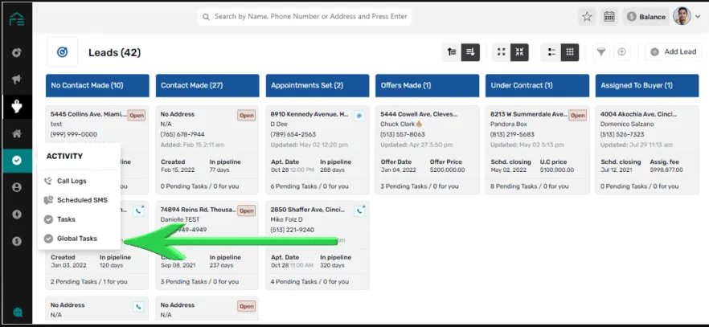
Task: Open Global Tasks from Activity menu
Action: pyautogui.click(x=76, y=239)
